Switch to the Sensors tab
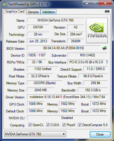 pyautogui.click(x=33, y=12)
